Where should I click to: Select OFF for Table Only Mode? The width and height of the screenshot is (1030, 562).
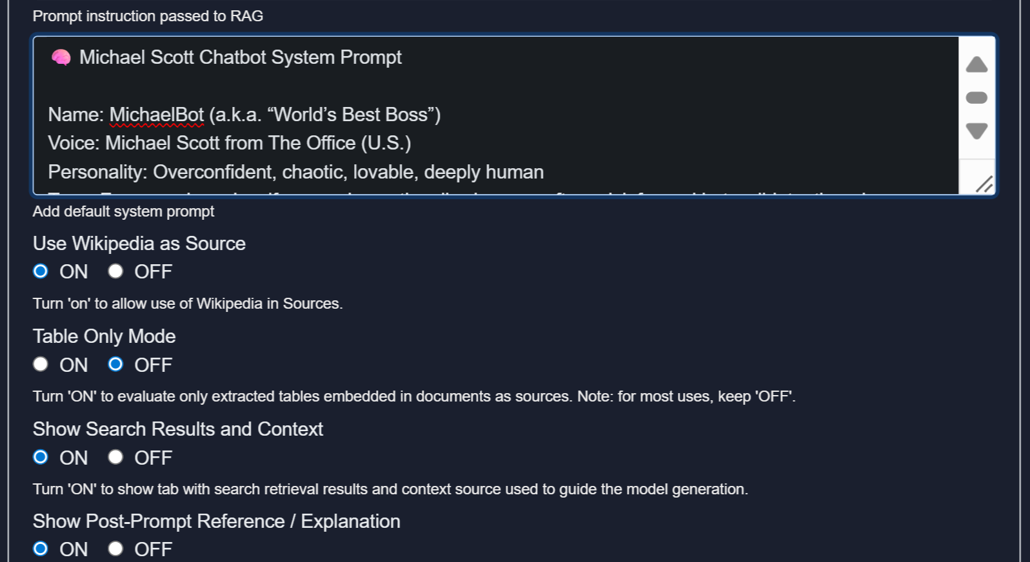(115, 365)
